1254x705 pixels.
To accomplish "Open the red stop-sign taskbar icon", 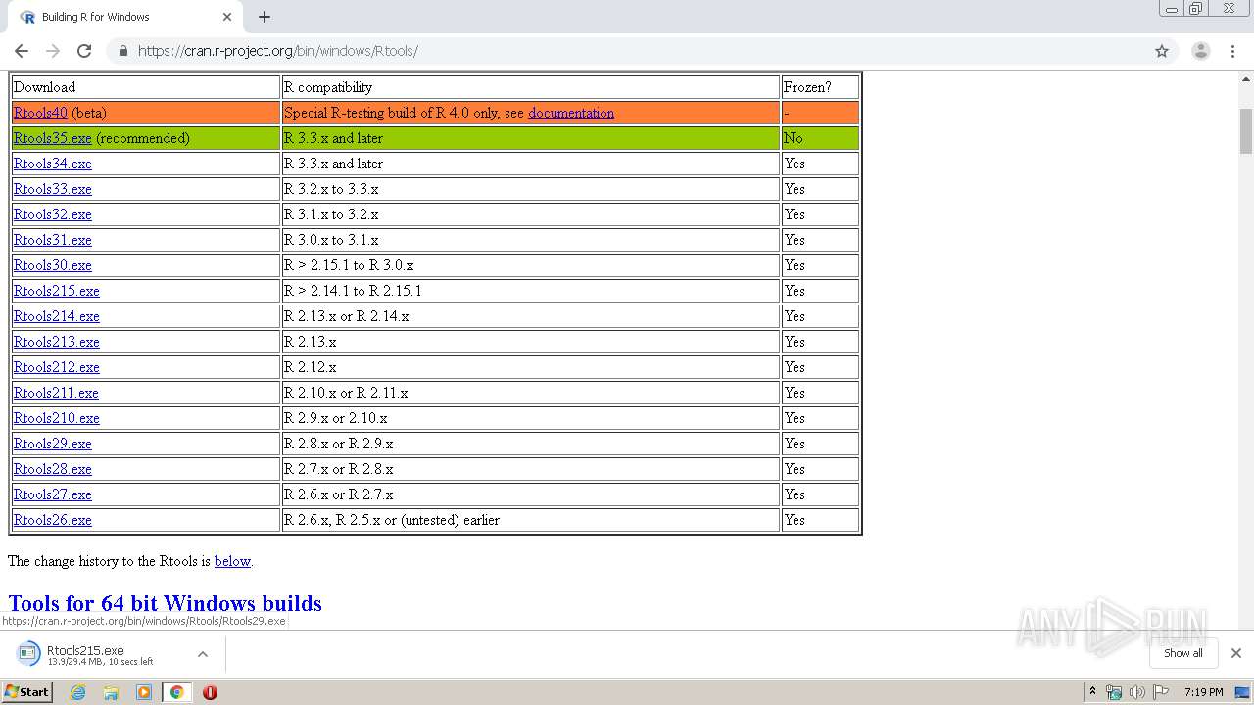I will click(210, 692).
